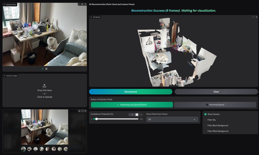The height and width of the screenshot is (155, 259).
Task: Enable the Filter Sky checkbox
Action: tap(205, 120)
